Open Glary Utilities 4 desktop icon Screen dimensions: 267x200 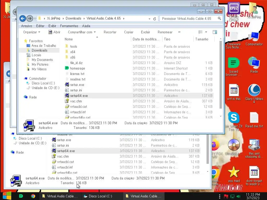(254, 94)
